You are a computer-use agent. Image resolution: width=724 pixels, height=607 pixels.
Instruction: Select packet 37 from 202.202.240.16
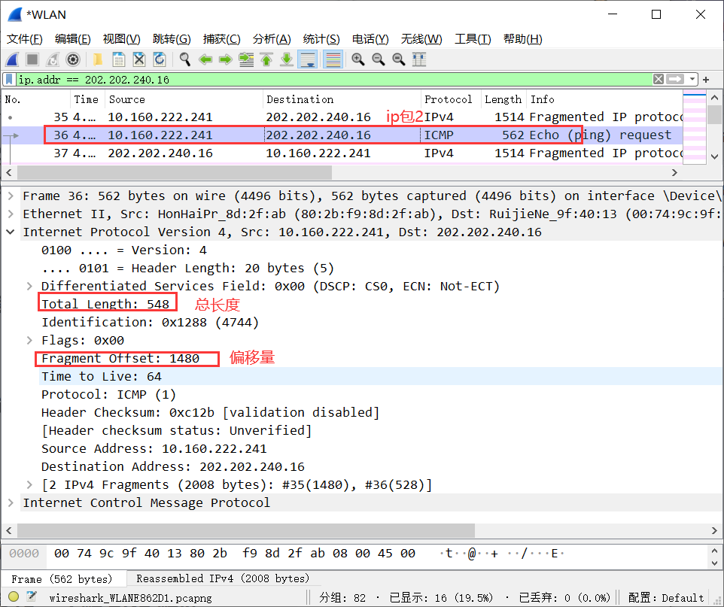click(342, 153)
